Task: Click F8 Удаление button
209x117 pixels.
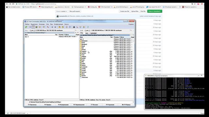Action: tap(110, 105)
